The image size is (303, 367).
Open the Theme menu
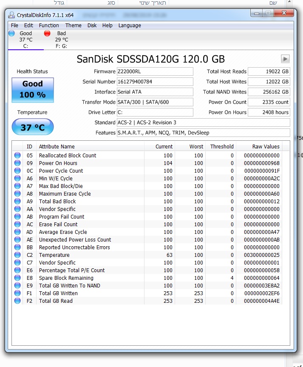[73, 25]
